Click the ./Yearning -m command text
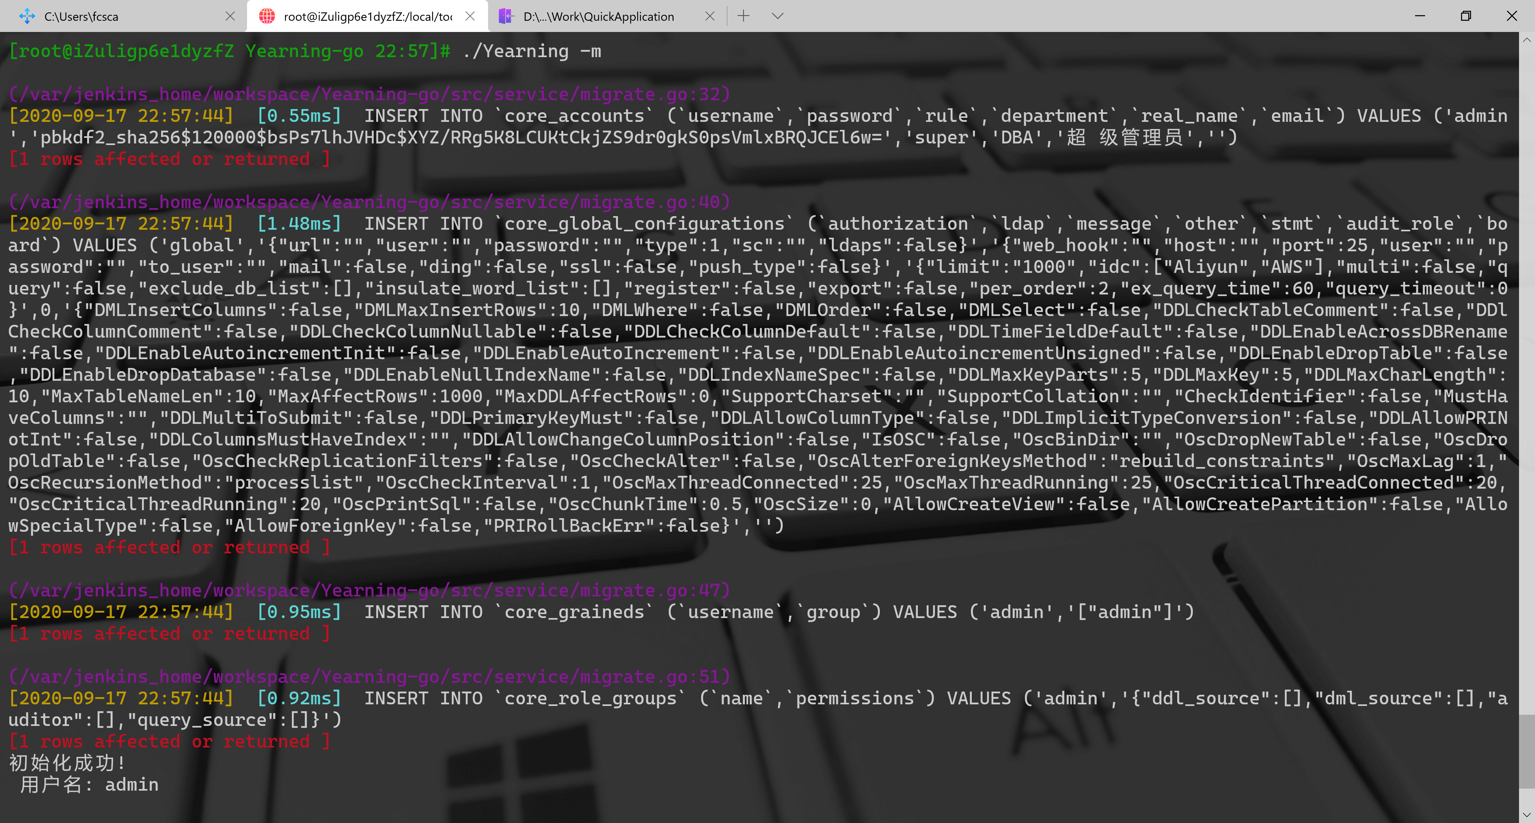This screenshot has width=1535, height=823. click(532, 51)
